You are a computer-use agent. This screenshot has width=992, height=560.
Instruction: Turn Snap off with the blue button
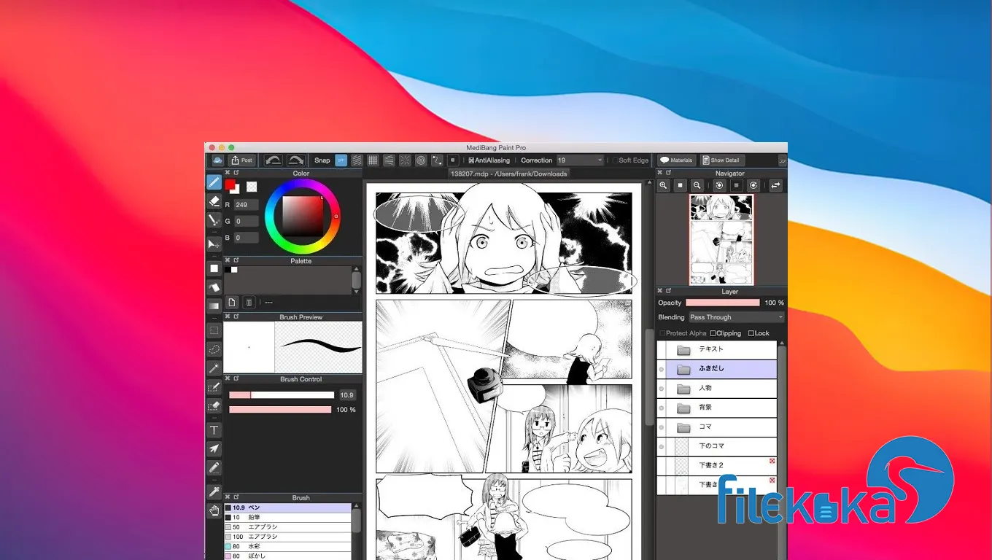[x=341, y=160]
